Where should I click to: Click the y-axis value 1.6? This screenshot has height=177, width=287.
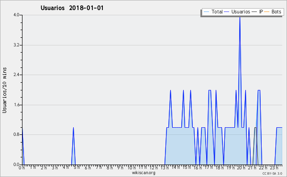16,105
